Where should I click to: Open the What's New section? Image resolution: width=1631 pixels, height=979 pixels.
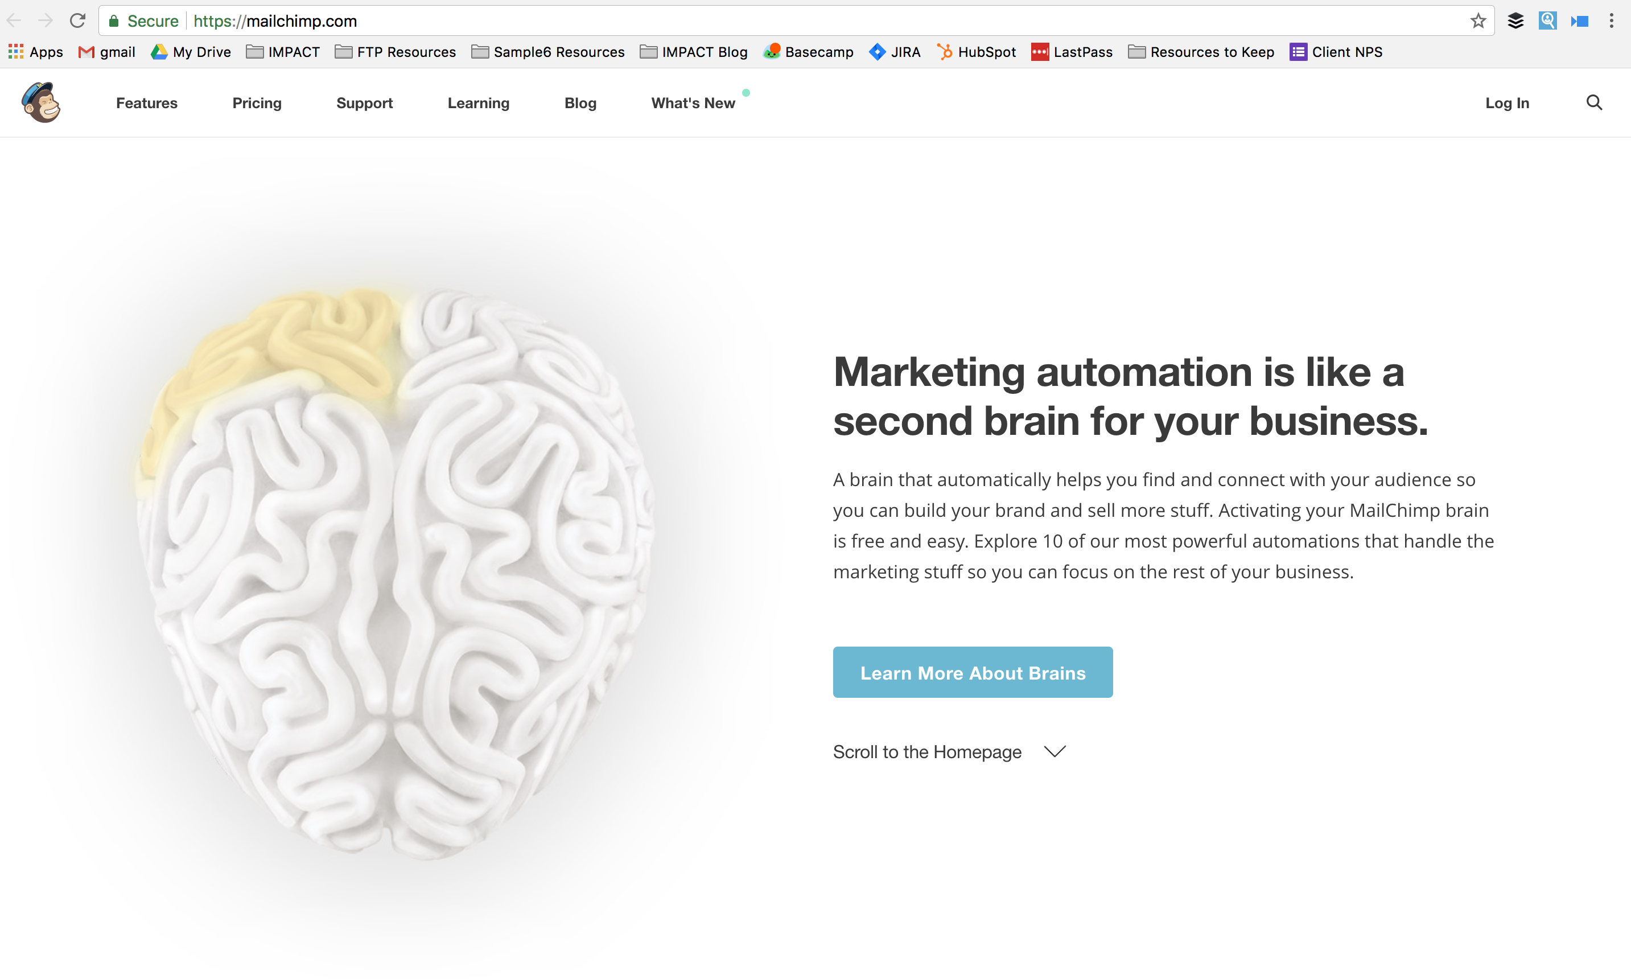(x=693, y=103)
